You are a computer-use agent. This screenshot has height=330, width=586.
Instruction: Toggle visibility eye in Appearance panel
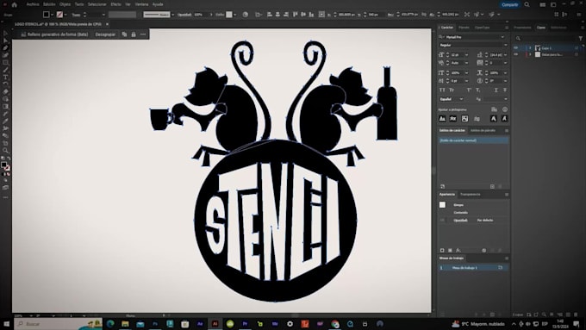click(x=442, y=220)
